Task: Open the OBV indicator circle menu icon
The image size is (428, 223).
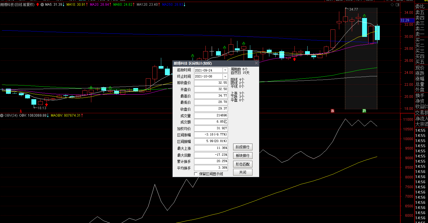Action: (x=2, y=116)
